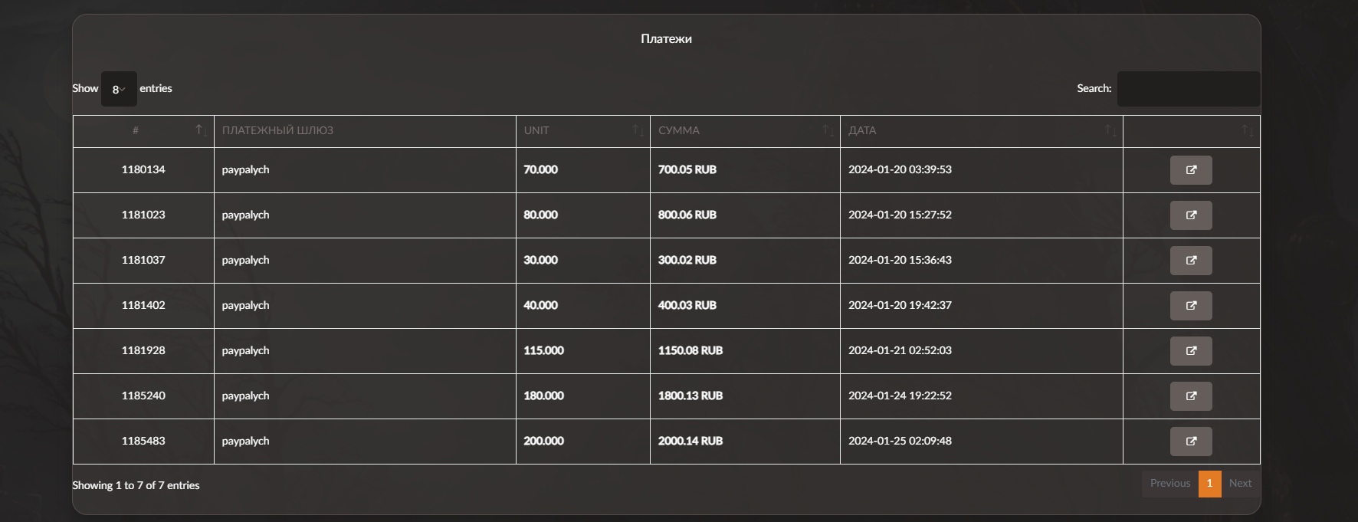Open details for payment 1181023
Image resolution: width=1358 pixels, height=522 pixels.
(1190, 215)
